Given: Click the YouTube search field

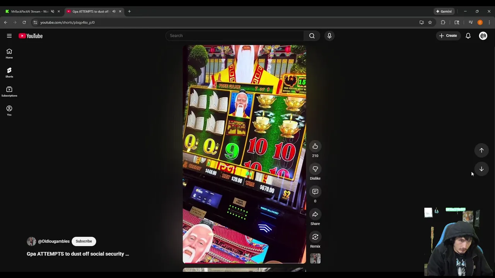Looking at the screenshot, I should [235, 36].
